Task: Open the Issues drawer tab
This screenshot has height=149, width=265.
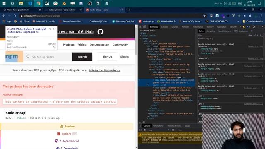Action: coord(187,126)
